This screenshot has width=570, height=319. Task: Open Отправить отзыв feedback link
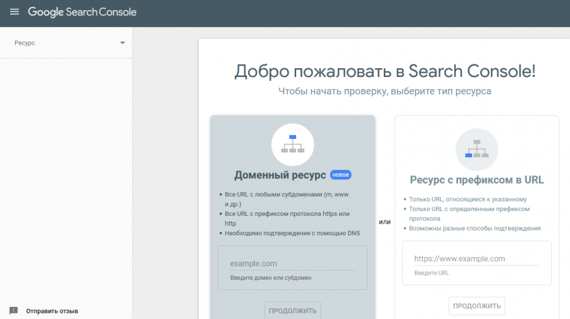(x=52, y=311)
